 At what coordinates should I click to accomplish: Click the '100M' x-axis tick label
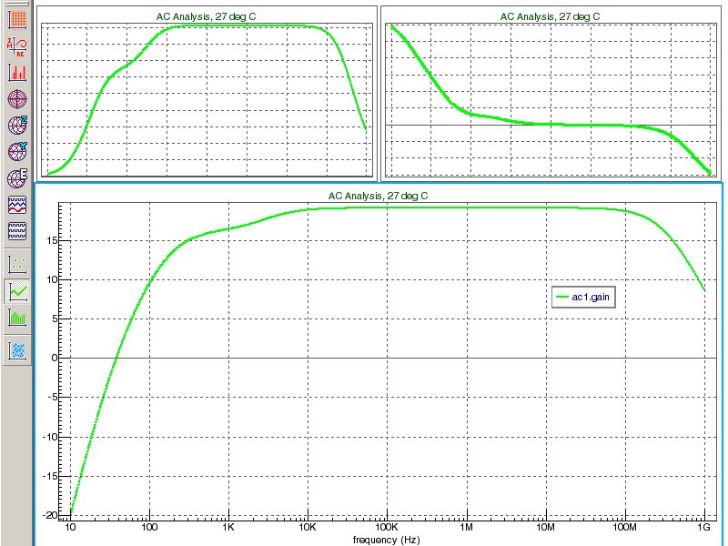(x=624, y=527)
